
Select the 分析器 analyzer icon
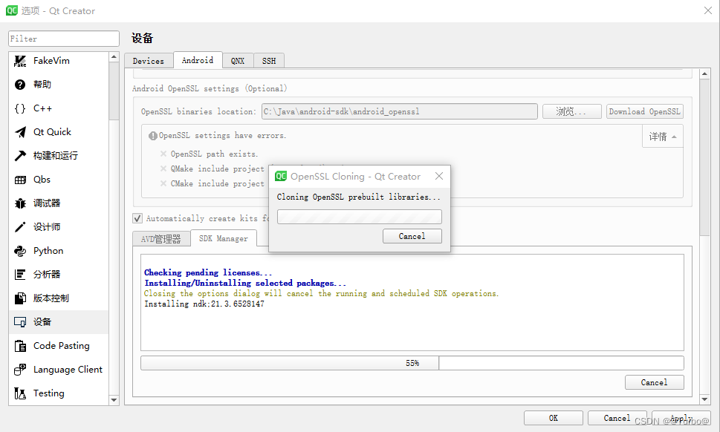point(20,275)
